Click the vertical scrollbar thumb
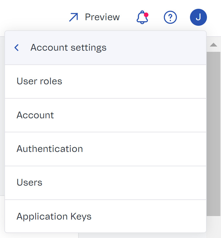This screenshot has height=238, width=221. 213,132
